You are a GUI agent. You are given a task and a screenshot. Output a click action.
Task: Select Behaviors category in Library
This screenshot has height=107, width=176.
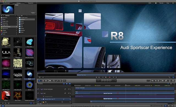click(x=9, y=18)
